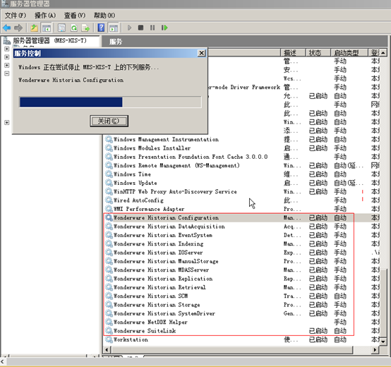
Task: Click gear icon of Wonderware Historian Storage
Action: [x=109, y=305]
